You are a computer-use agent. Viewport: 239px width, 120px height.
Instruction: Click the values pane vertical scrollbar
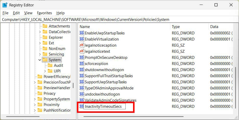click(x=236, y=88)
